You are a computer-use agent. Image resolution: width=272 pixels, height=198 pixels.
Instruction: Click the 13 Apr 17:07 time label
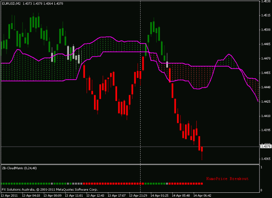tap(117, 195)
